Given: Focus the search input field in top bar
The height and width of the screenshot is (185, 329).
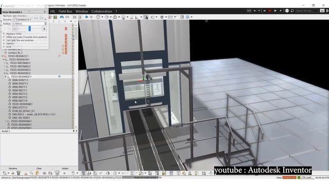Looking at the screenshot, I should pos(307,11).
